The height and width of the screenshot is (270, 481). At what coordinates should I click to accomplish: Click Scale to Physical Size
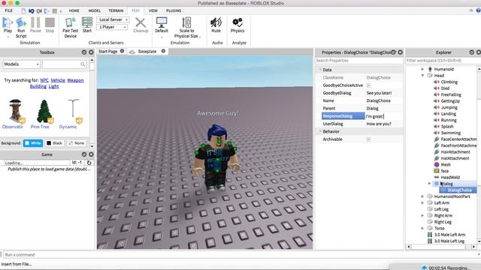[x=186, y=23]
